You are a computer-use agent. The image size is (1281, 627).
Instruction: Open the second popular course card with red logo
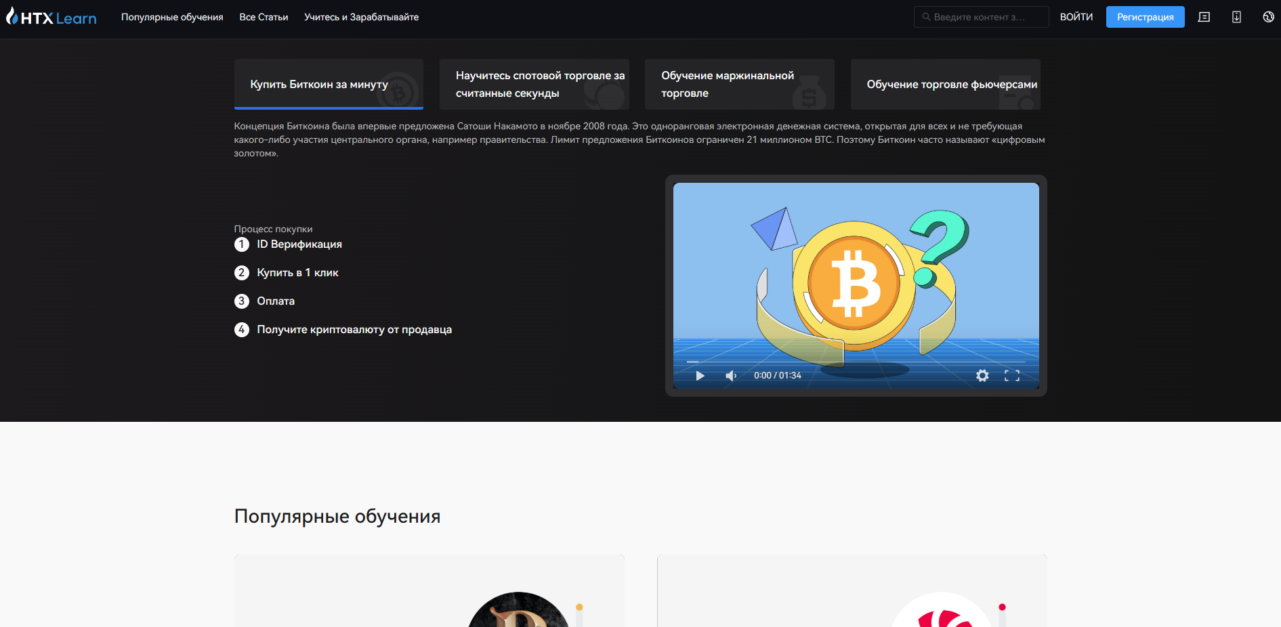coord(852,591)
